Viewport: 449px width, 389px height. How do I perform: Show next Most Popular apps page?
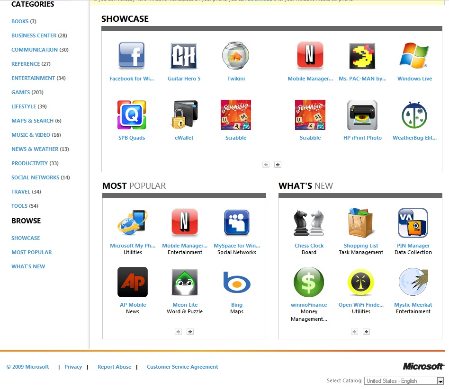click(190, 332)
